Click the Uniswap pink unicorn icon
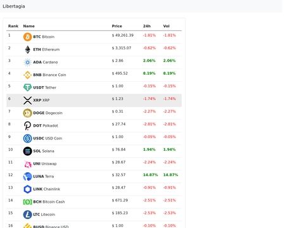Viewport: 285px width, 228px height. point(27,164)
